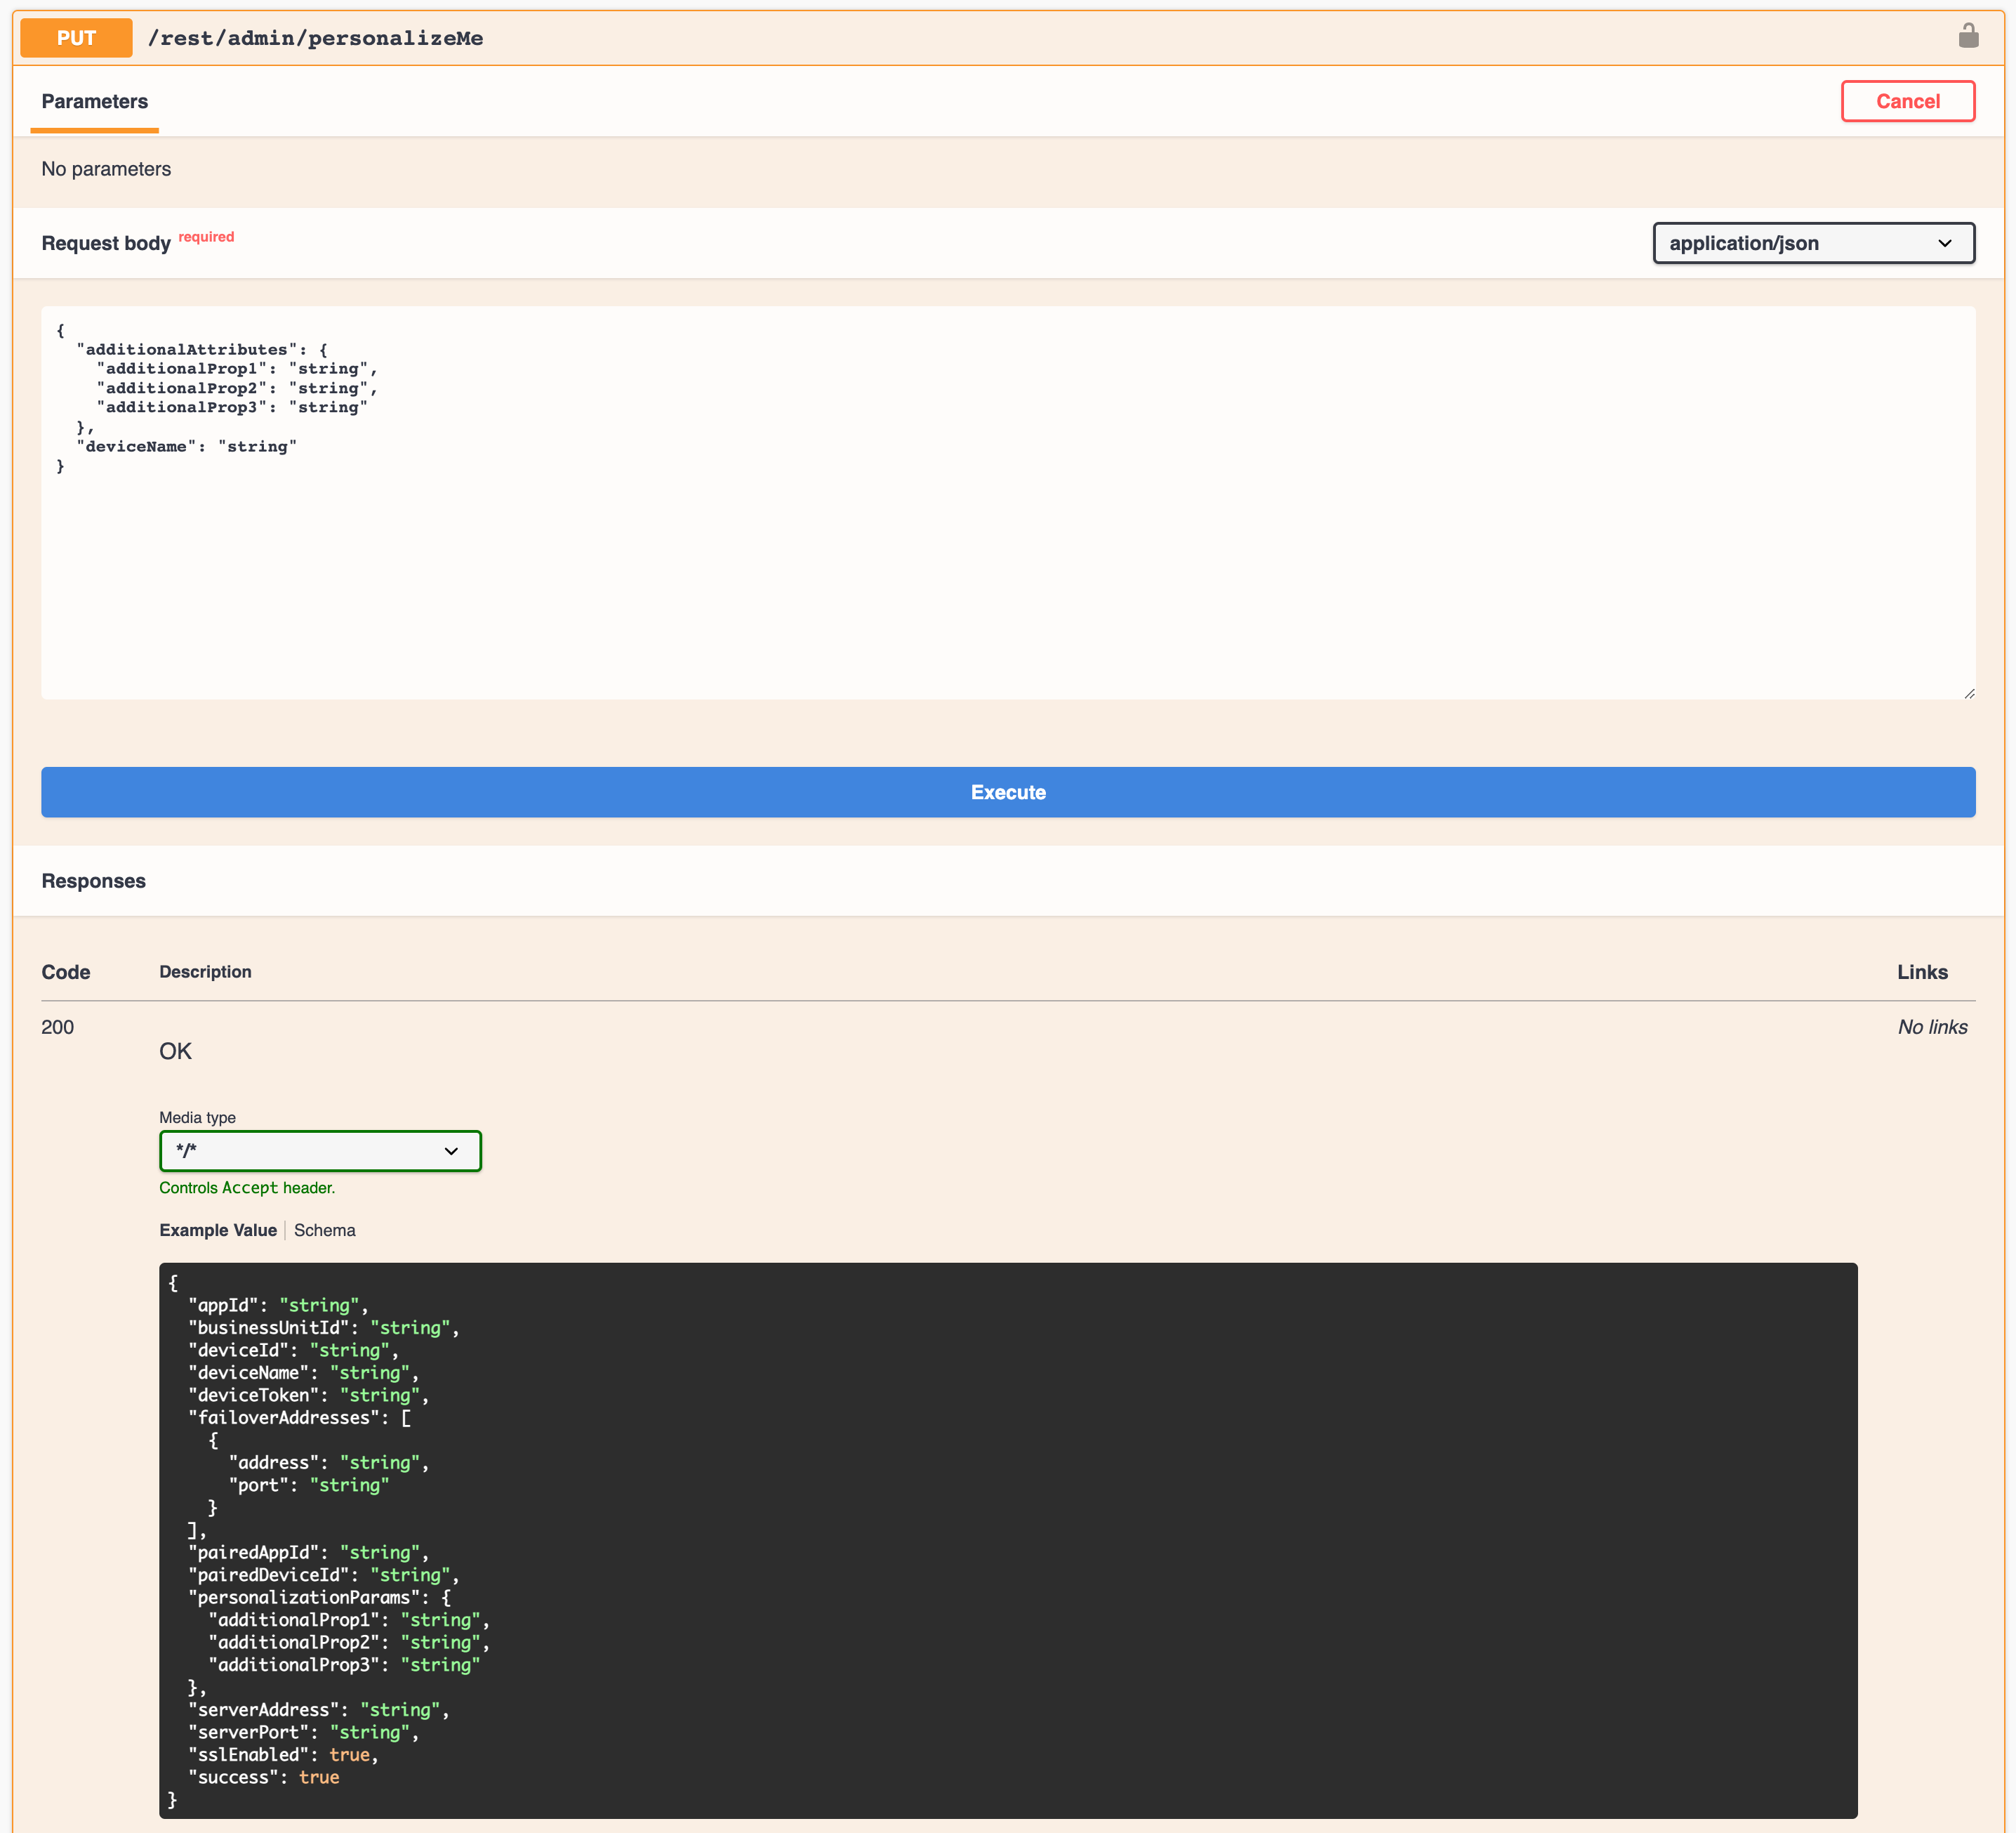
Task: Click the Request body label
Action: pos(106,243)
